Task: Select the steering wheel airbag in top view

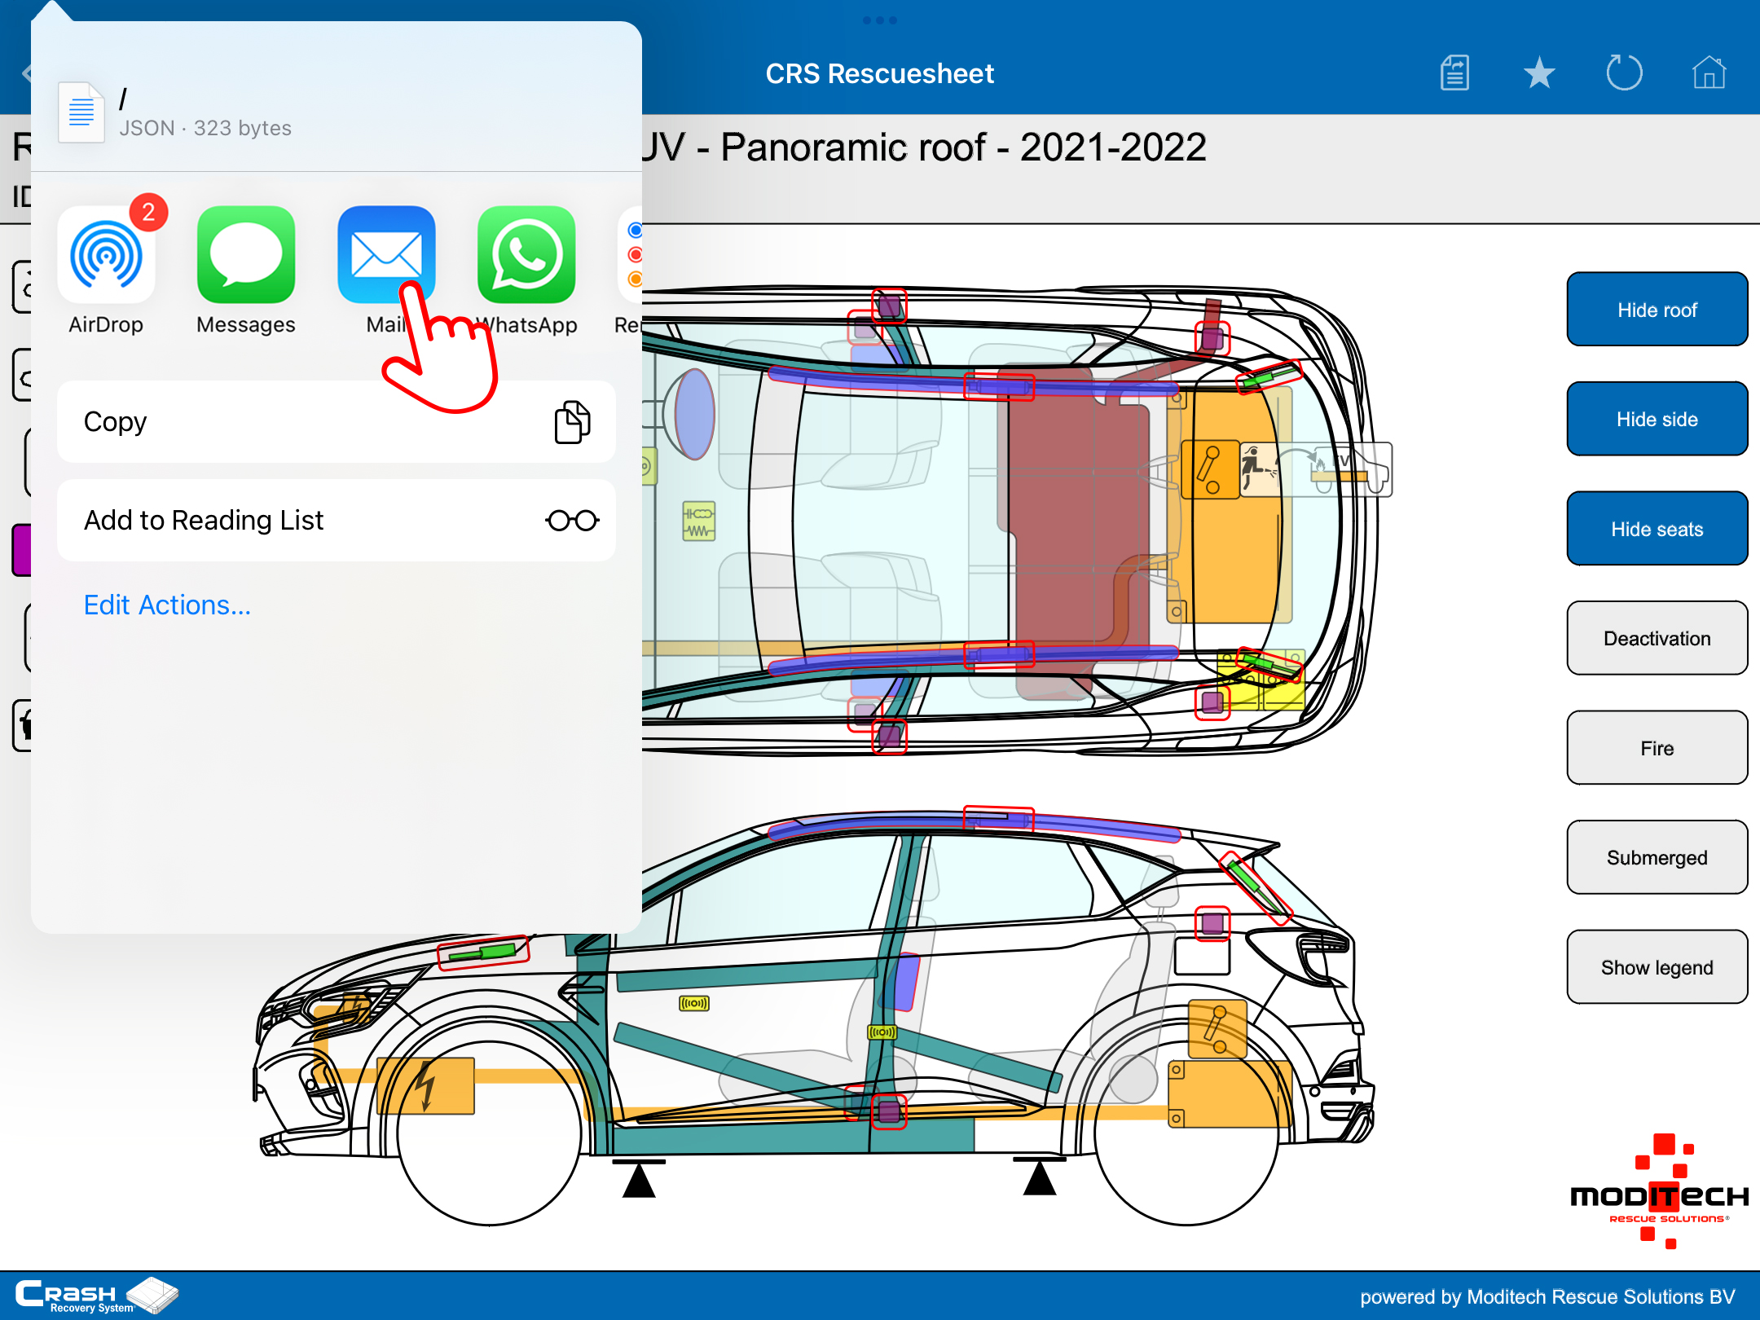Action: pos(694,414)
